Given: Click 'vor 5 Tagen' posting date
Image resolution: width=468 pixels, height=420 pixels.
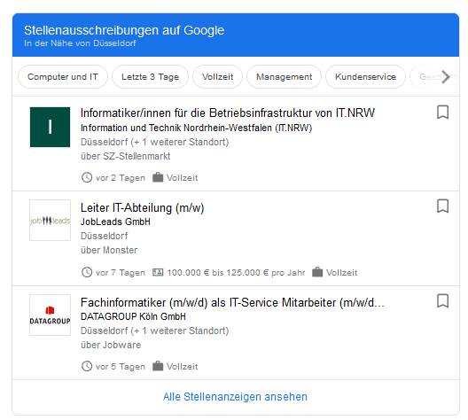Looking at the screenshot, I should pyautogui.click(x=121, y=367).
